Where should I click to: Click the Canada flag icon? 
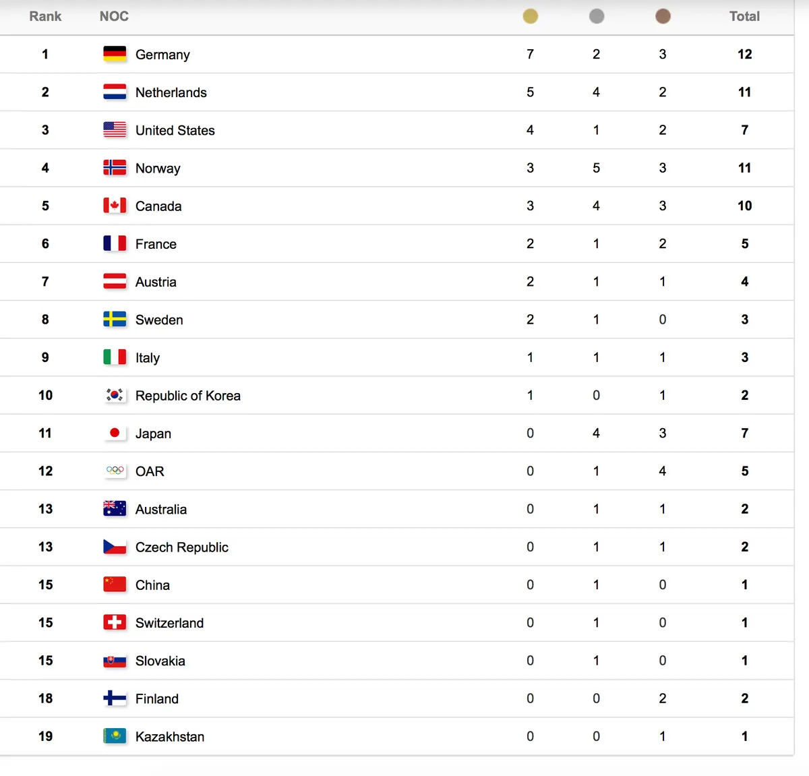point(115,206)
